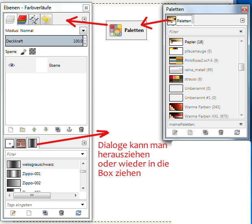Duplicate the current layer

coord(58,129)
